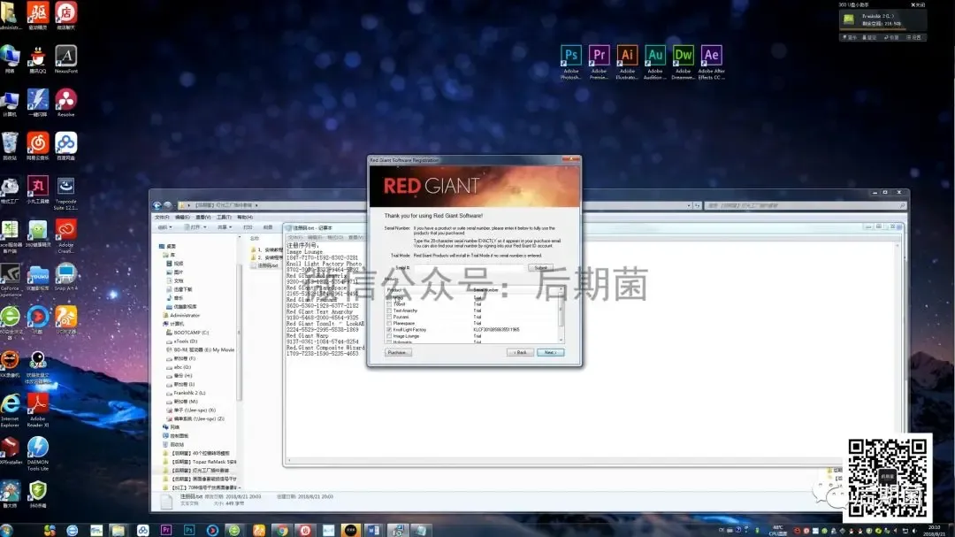This screenshot has height=537, width=955.
Task: Click Explorer back navigation arrow
Action: pyautogui.click(x=157, y=205)
